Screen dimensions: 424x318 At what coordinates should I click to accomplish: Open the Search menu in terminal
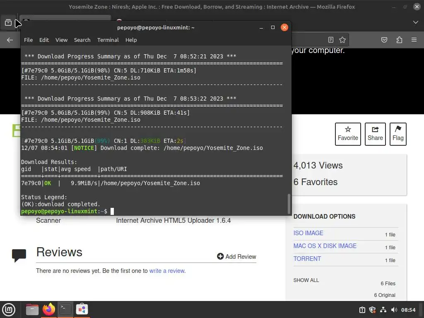[x=82, y=40]
